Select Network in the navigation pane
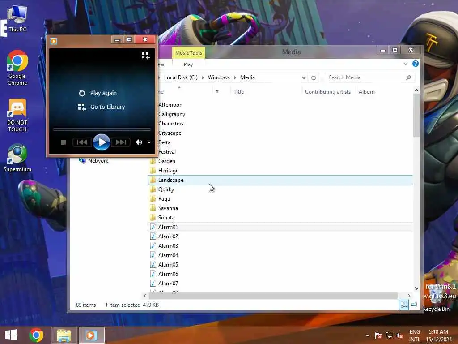This screenshot has height=344, width=458. pos(98,161)
